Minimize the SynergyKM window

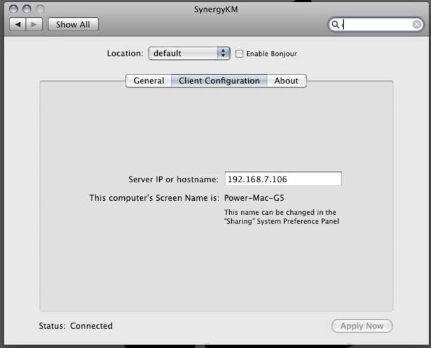click(27, 9)
